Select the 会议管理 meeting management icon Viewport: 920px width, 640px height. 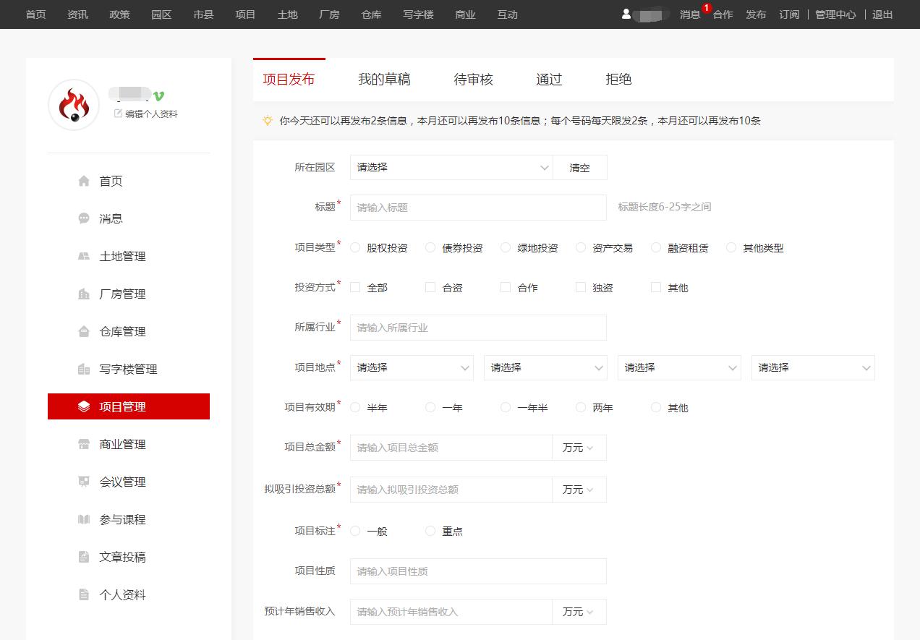point(83,482)
